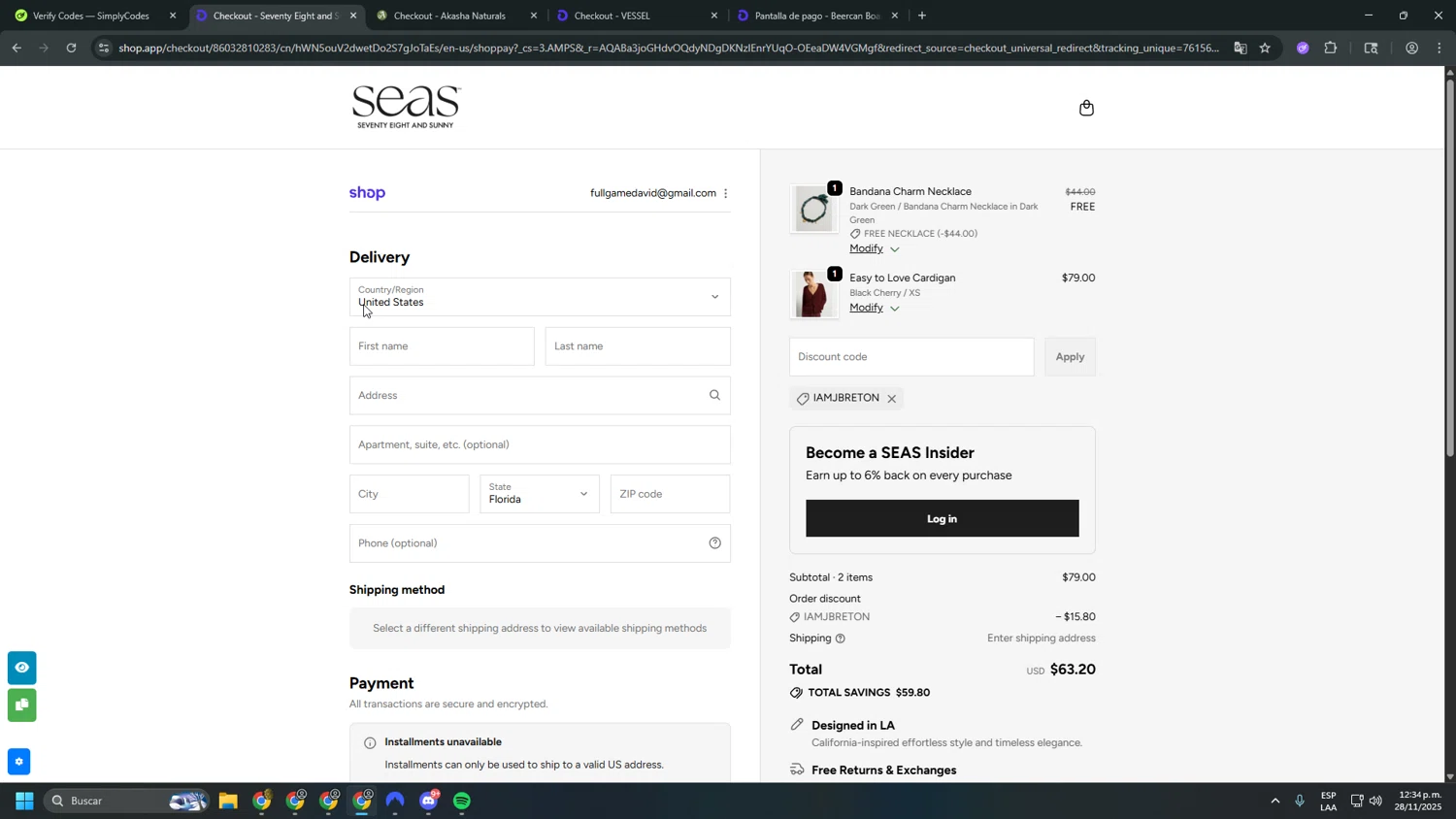Open browser extensions puzzle icon
The width and height of the screenshot is (1456, 819).
point(1331,48)
